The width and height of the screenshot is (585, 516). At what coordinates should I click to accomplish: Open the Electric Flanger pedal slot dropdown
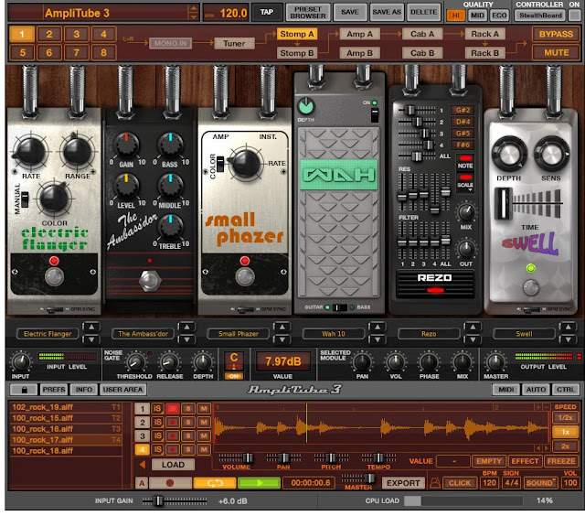point(48,334)
